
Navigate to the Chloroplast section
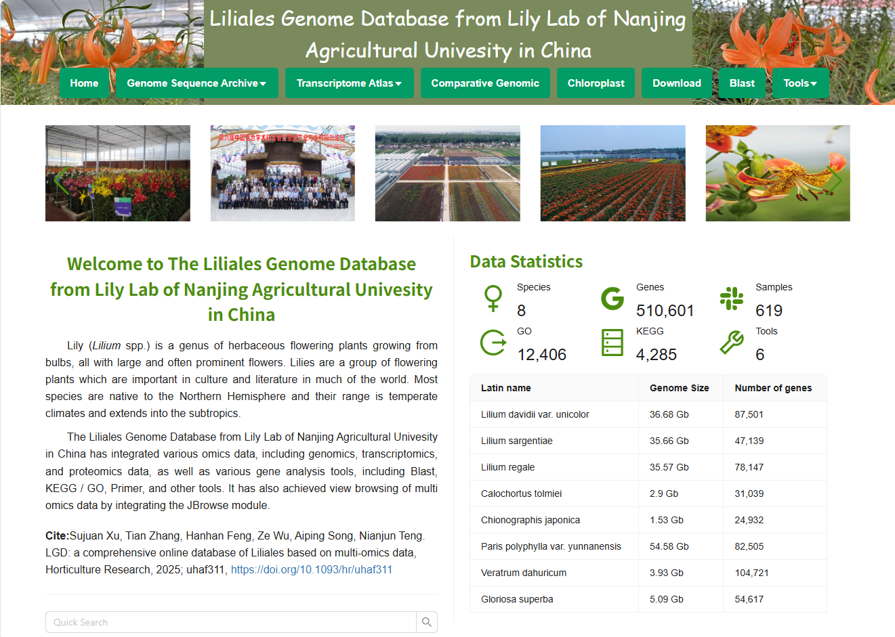(596, 83)
